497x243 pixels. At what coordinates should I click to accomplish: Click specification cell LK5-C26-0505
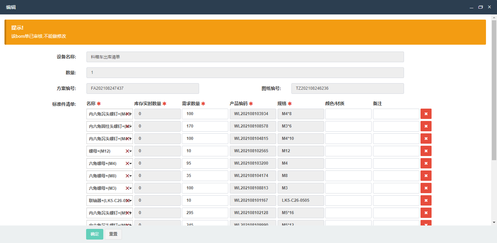(301, 200)
